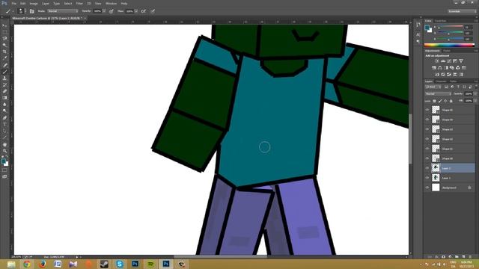Viewport: 479px width, 269px height.
Task: Select the Eraser tool
Action: point(4,91)
